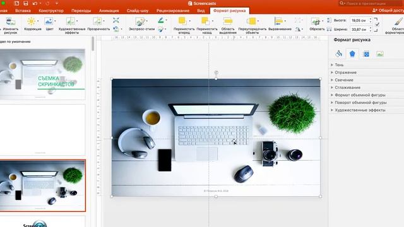Viewport: 404px width, 227px height.
Task: Click Переупорядочить объекты icon
Action: [251, 21]
